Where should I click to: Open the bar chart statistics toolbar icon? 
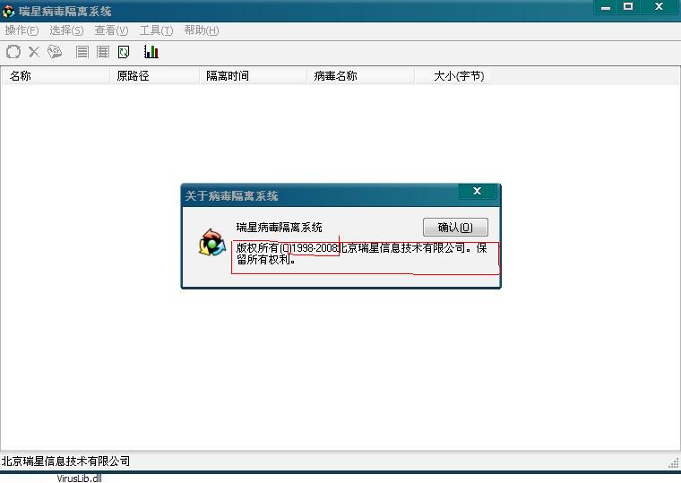point(151,51)
